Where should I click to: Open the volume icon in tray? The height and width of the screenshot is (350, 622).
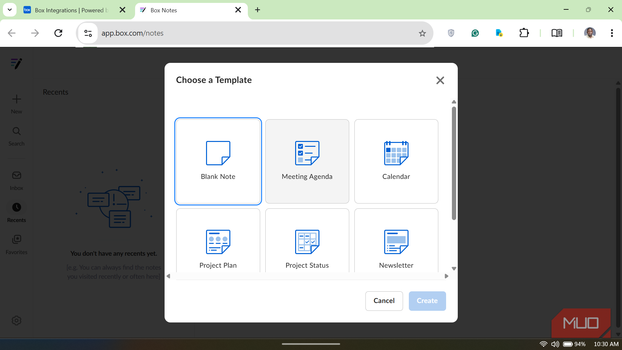pos(555,344)
